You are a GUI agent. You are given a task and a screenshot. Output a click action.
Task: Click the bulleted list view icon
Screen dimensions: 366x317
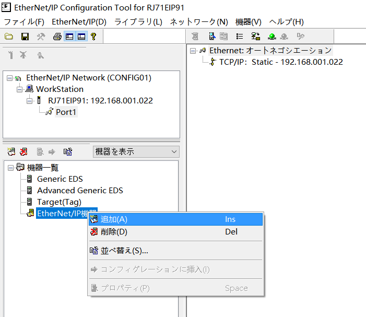240,36
